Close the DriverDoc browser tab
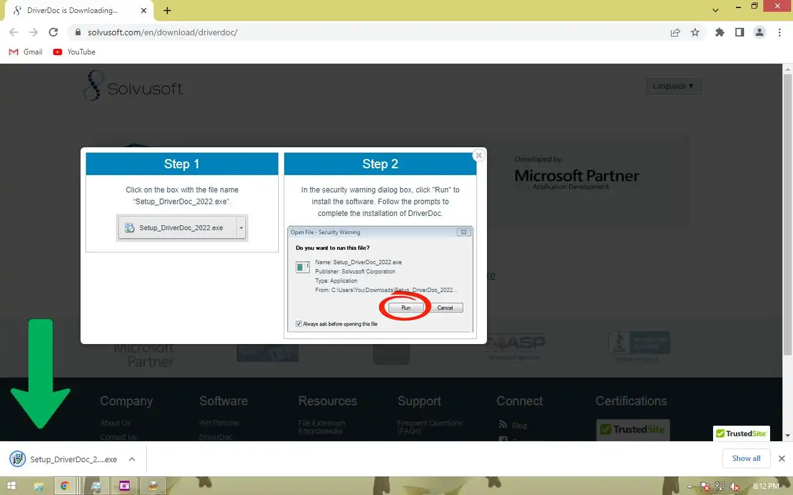The height and width of the screenshot is (495, 793). pyautogui.click(x=143, y=11)
